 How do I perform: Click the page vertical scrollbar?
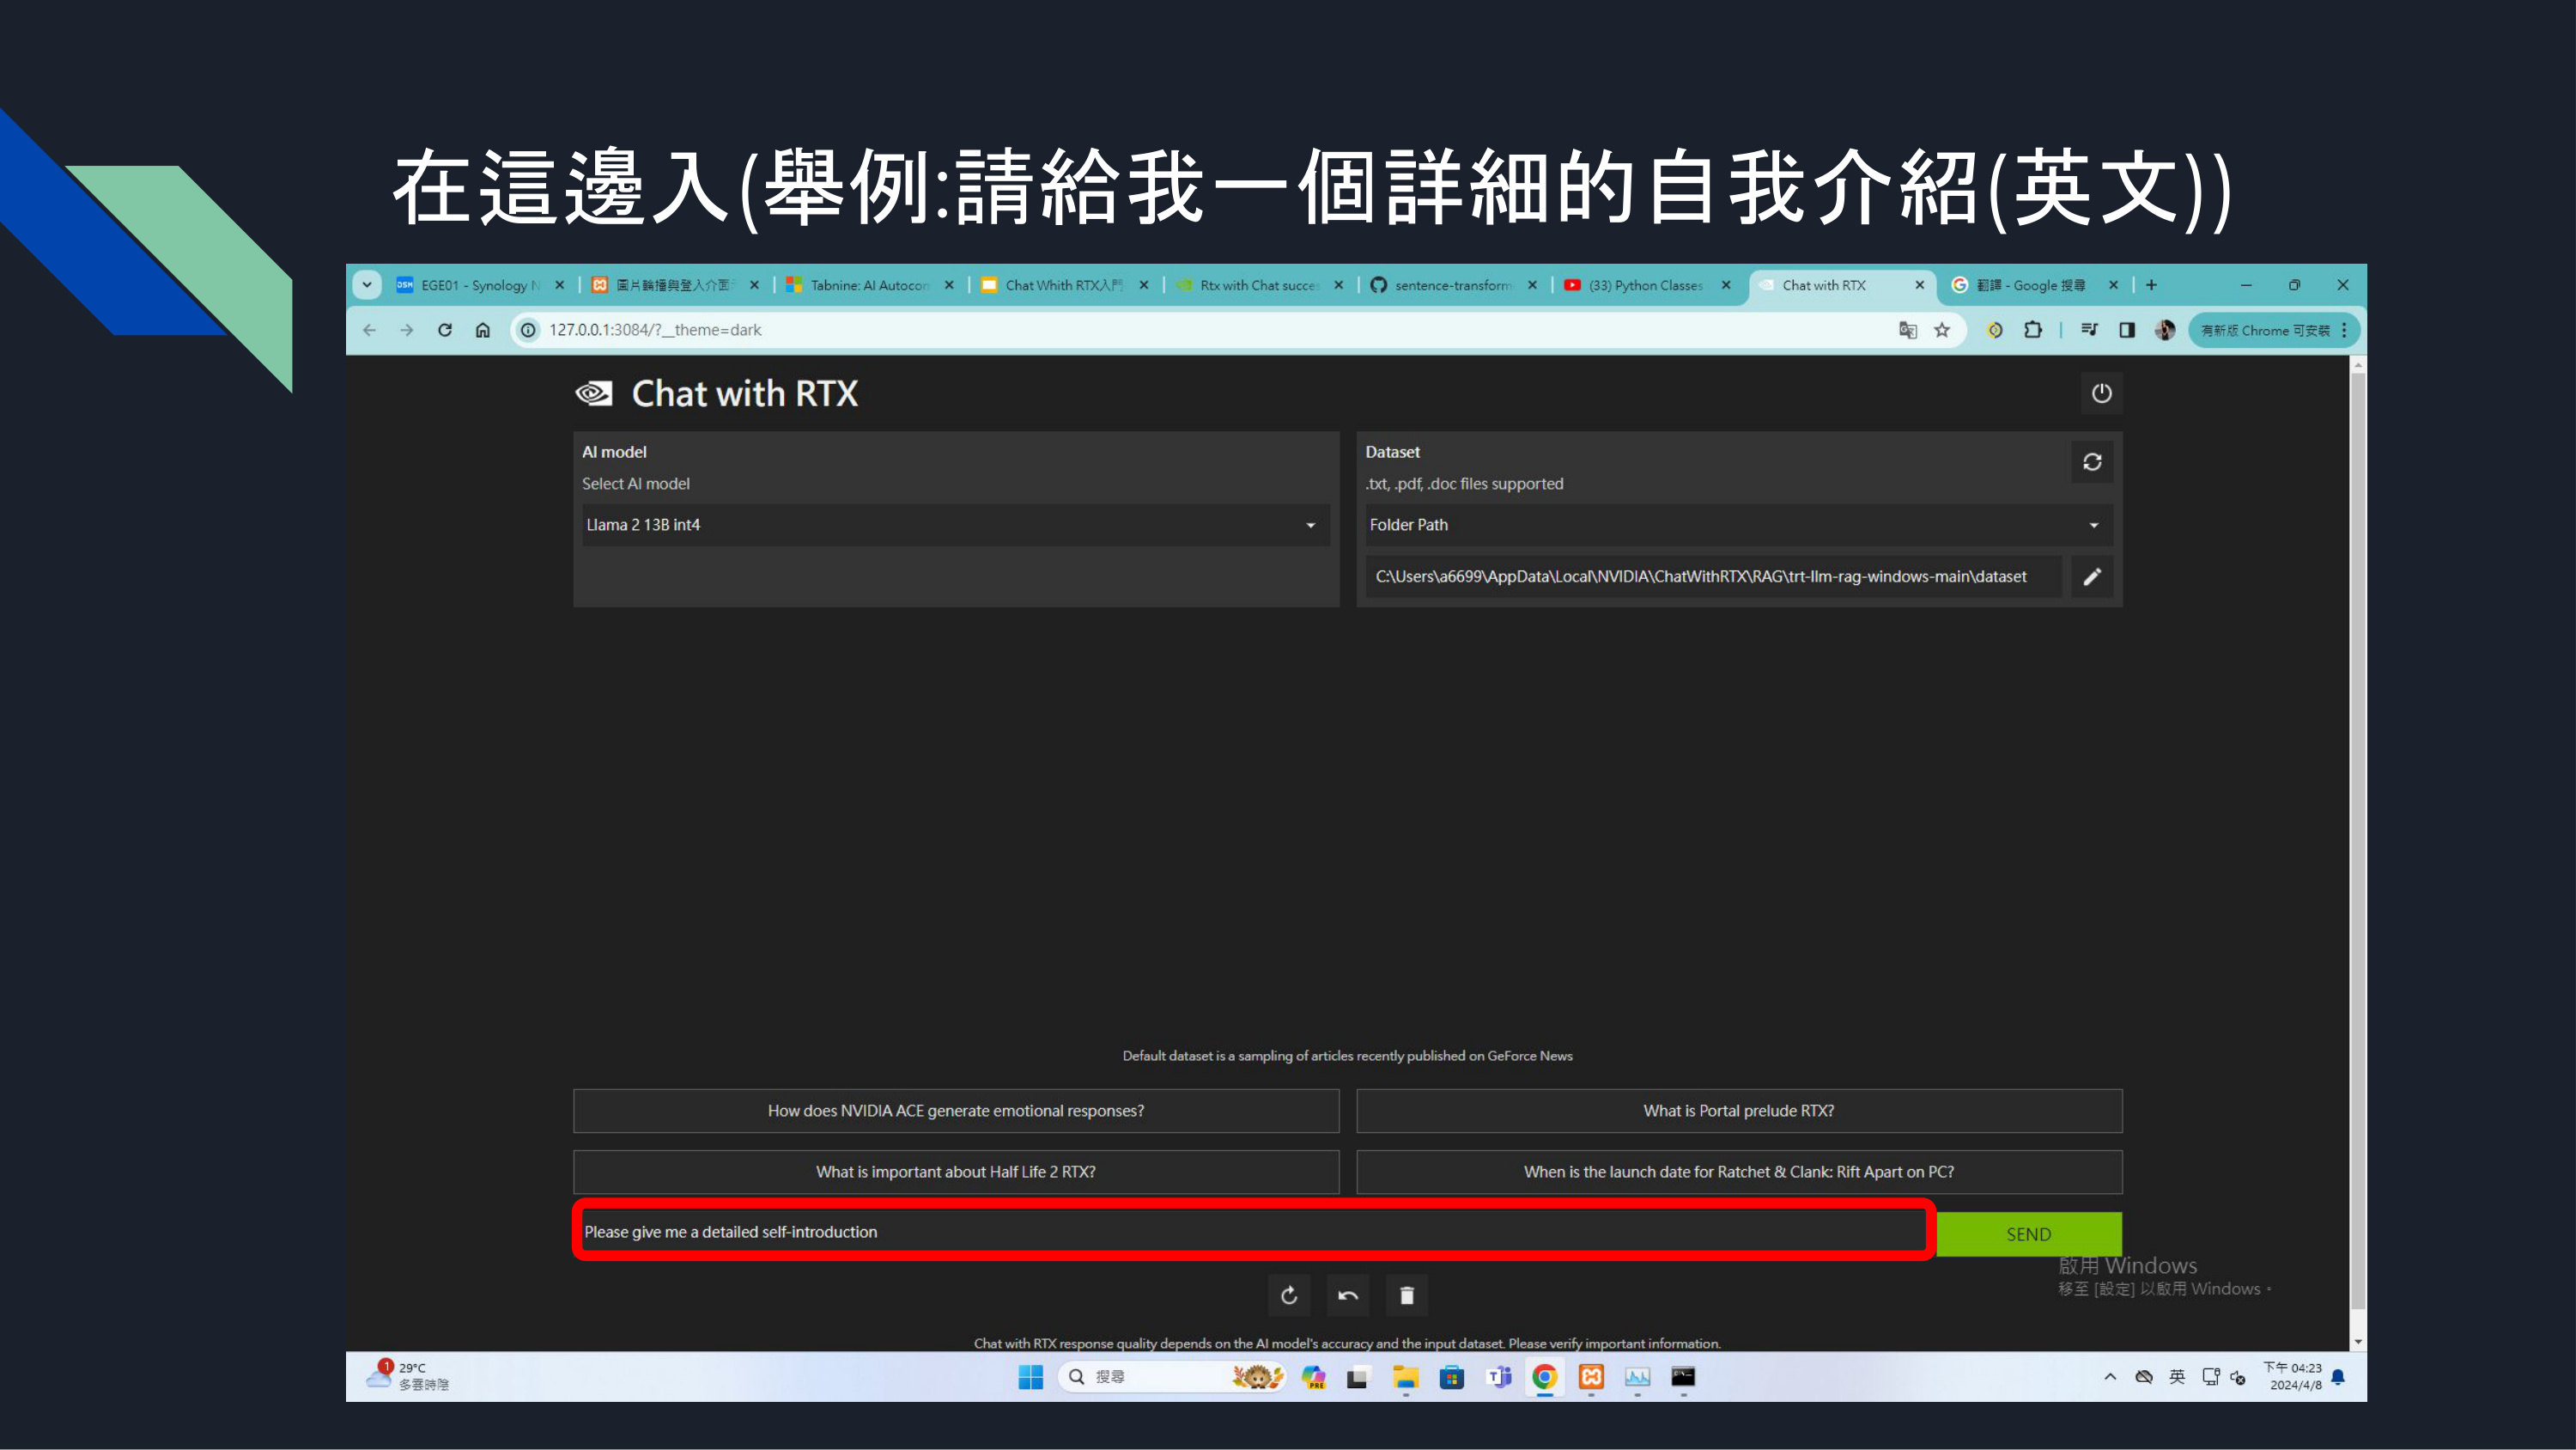click(2357, 841)
